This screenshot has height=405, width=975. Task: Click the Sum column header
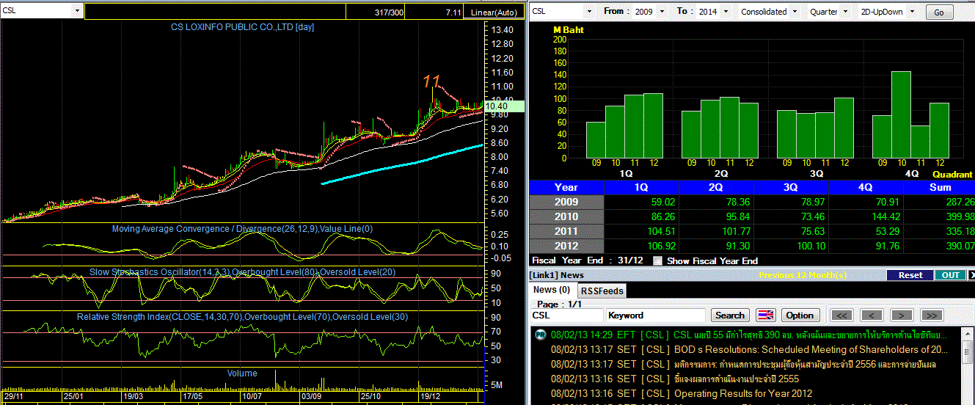coord(940,187)
